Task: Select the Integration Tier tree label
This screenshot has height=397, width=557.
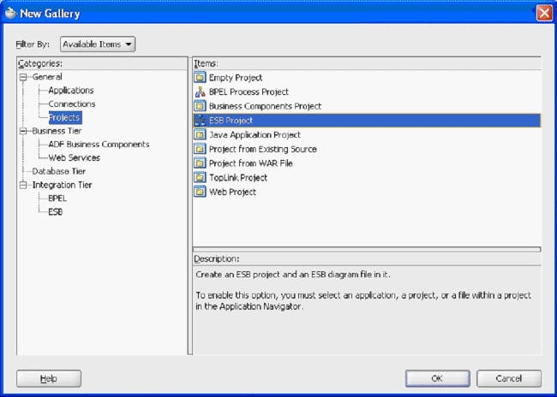Action: click(x=63, y=185)
